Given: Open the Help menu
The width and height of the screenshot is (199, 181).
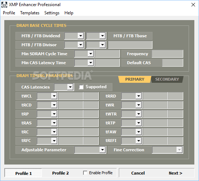Looking at the screenshot, I should (x=69, y=13).
